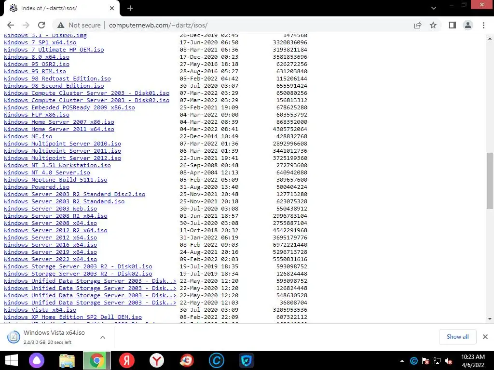Reload the current page
The image size is (494, 370).
tap(41, 25)
